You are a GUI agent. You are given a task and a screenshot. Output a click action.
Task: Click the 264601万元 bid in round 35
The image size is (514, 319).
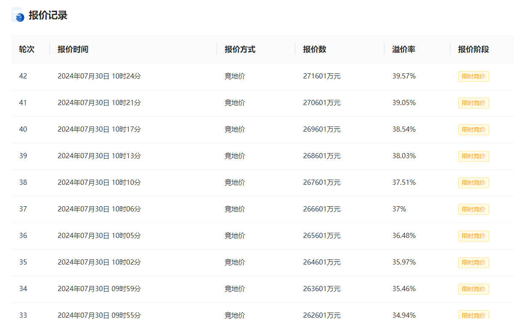coord(322,262)
